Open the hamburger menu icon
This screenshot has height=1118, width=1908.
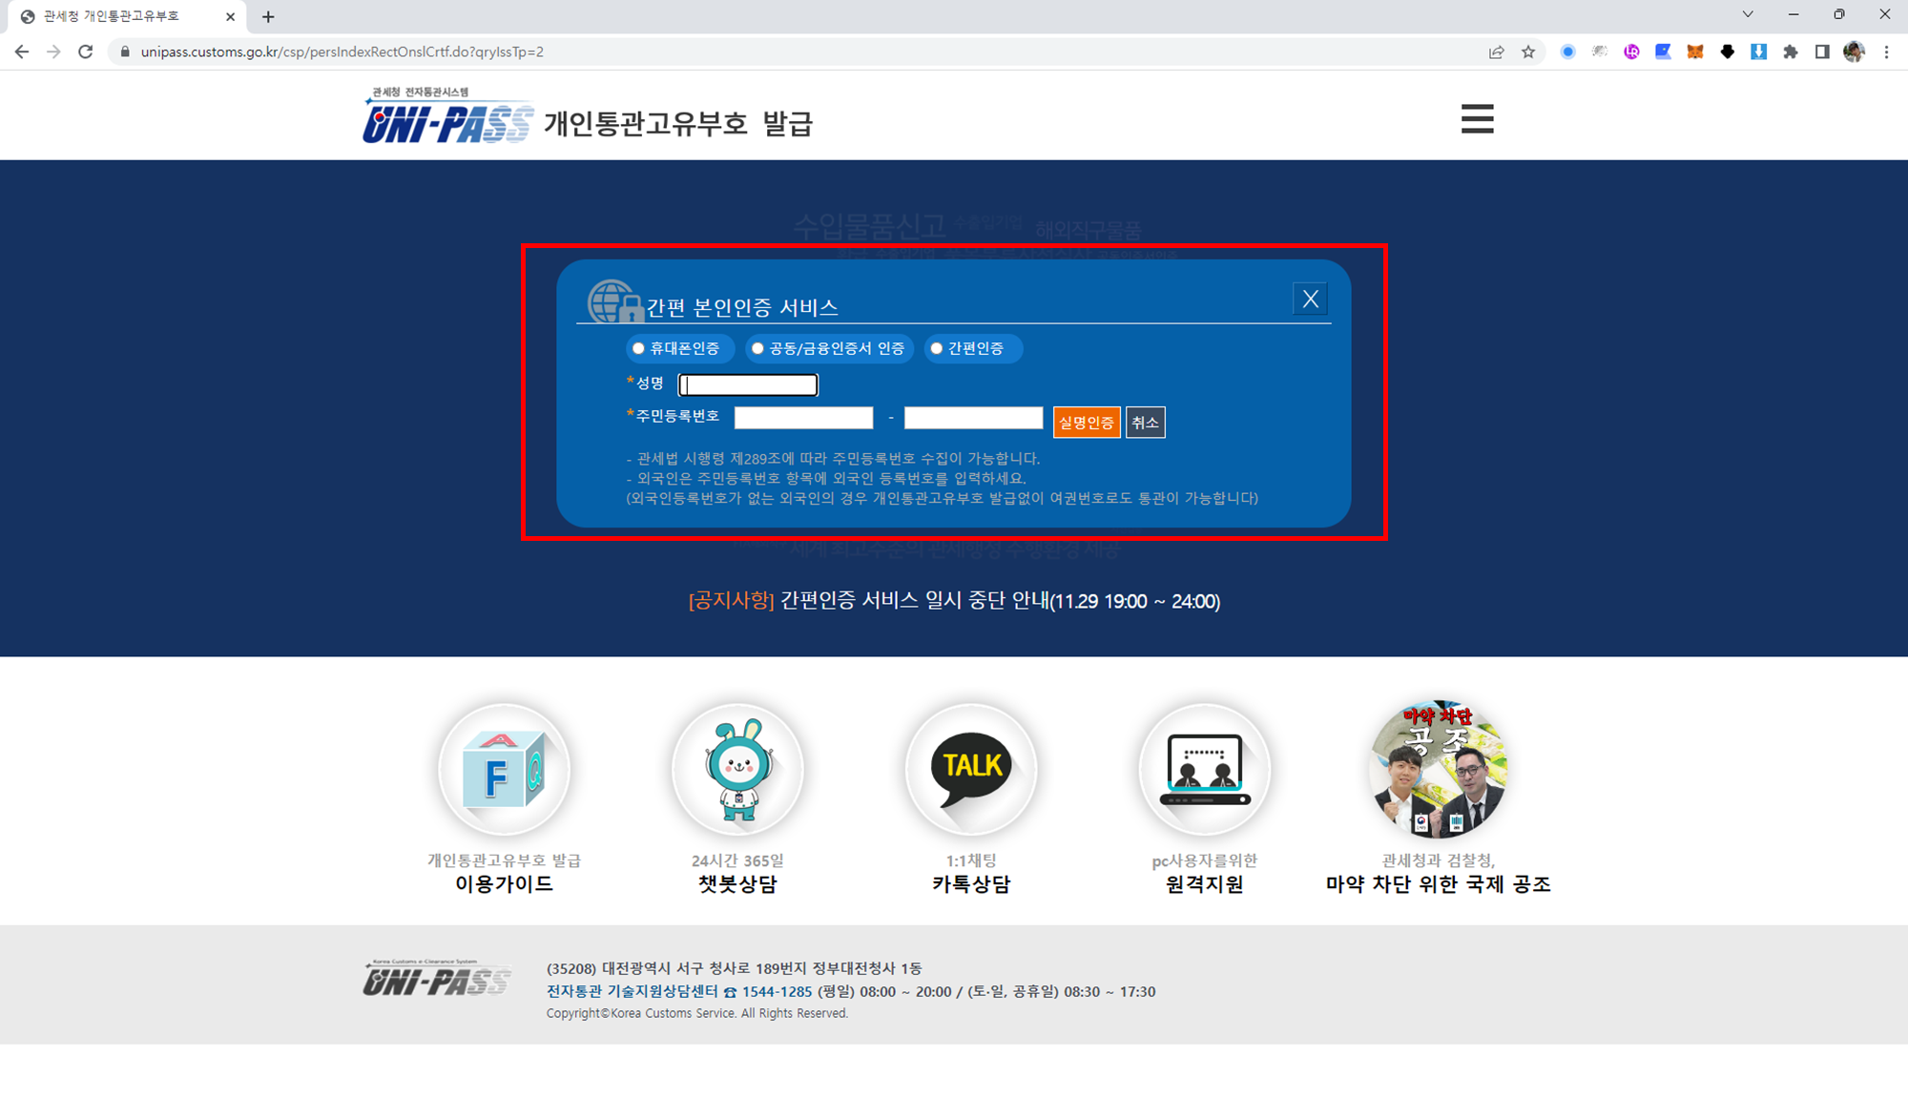coord(1477,119)
